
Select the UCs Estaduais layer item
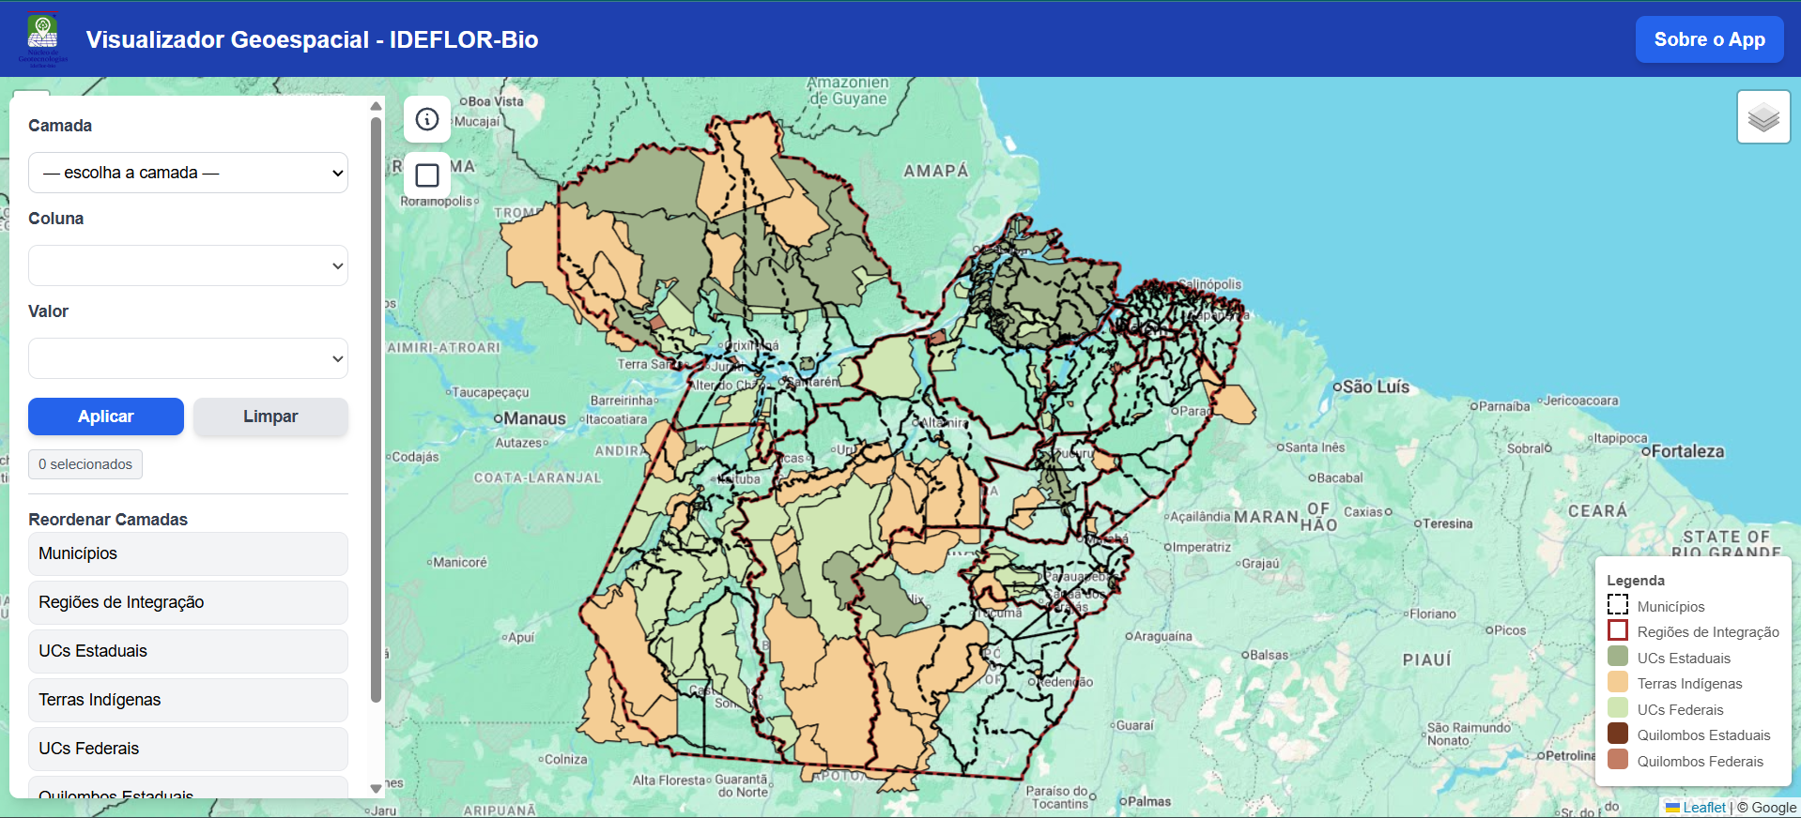(188, 651)
